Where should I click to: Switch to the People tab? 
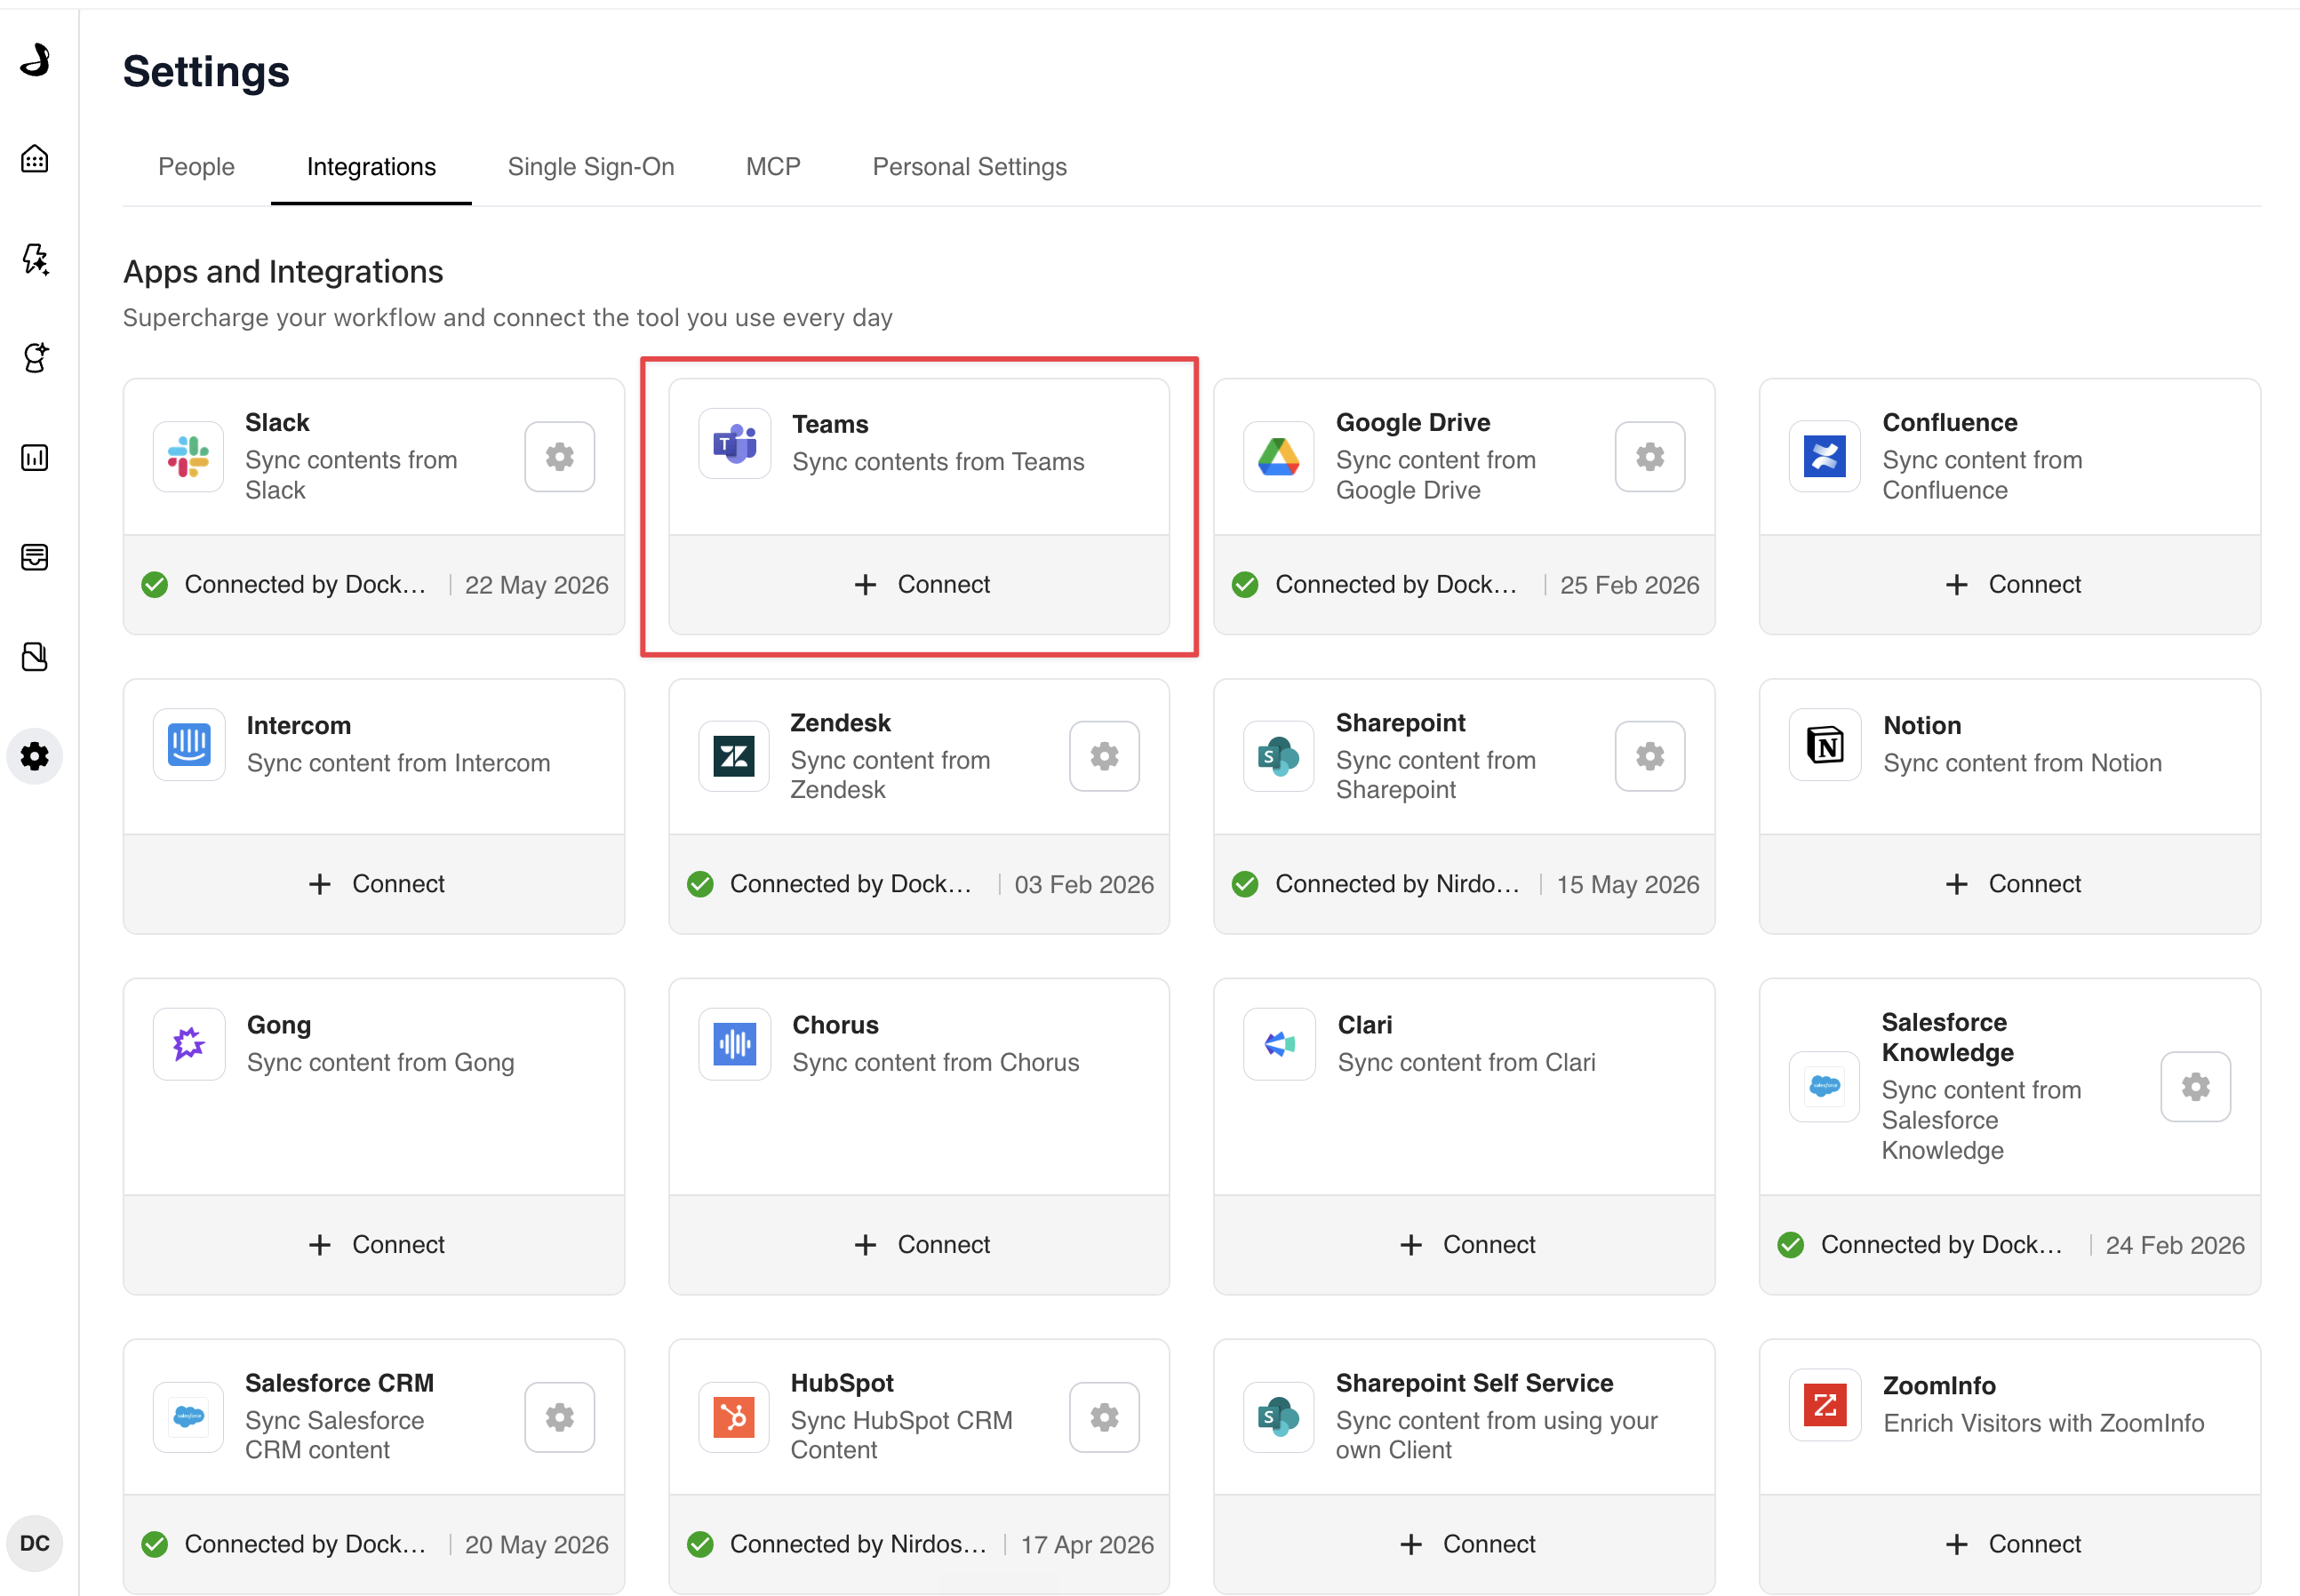[196, 167]
